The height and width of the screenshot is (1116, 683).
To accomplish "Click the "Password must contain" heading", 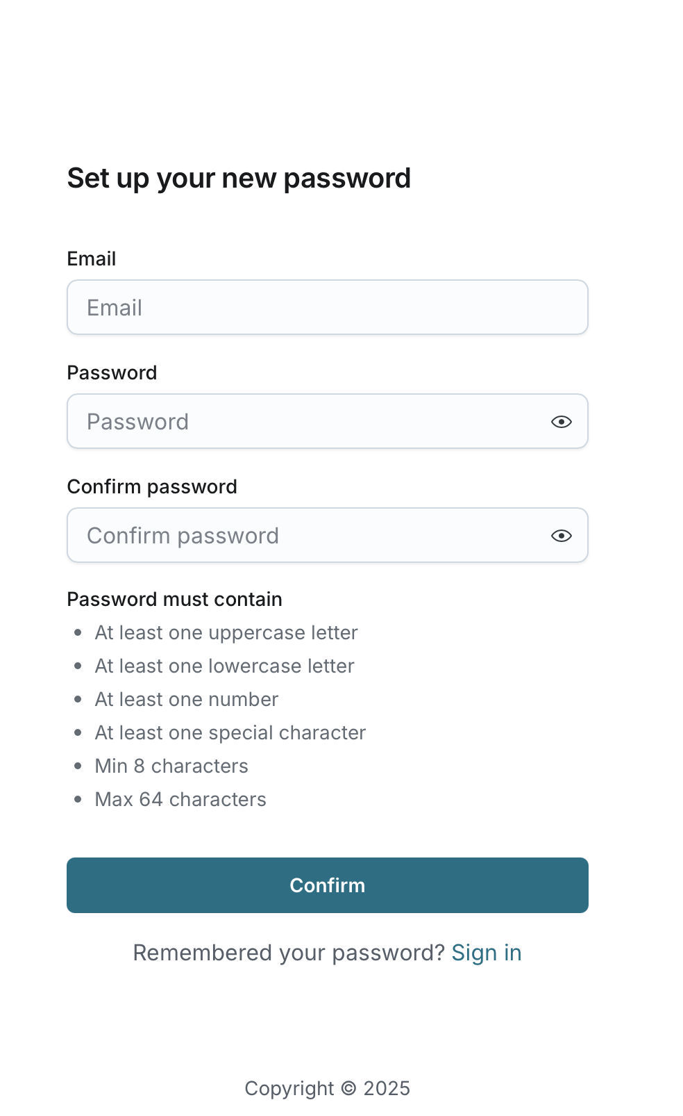I will 174,600.
